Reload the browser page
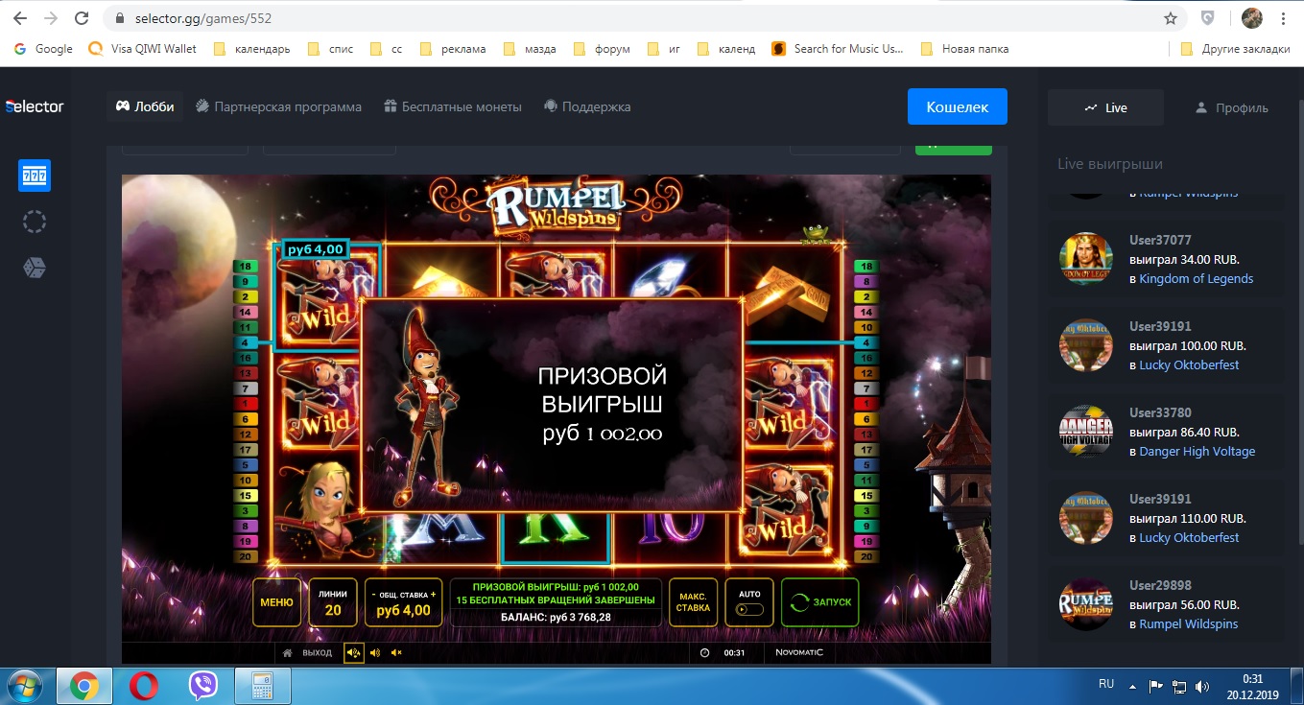This screenshot has height=705, width=1304. coord(83,18)
